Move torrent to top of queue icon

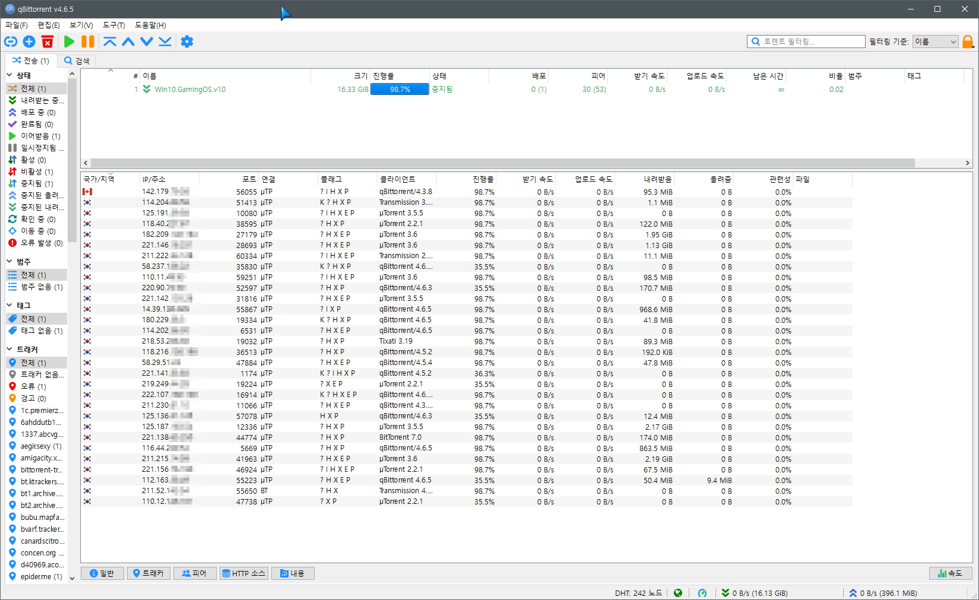(x=110, y=42)
